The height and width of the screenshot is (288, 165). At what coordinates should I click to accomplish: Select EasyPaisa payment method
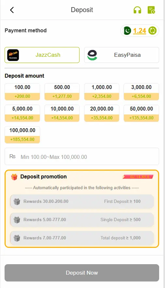pos(122,55)
